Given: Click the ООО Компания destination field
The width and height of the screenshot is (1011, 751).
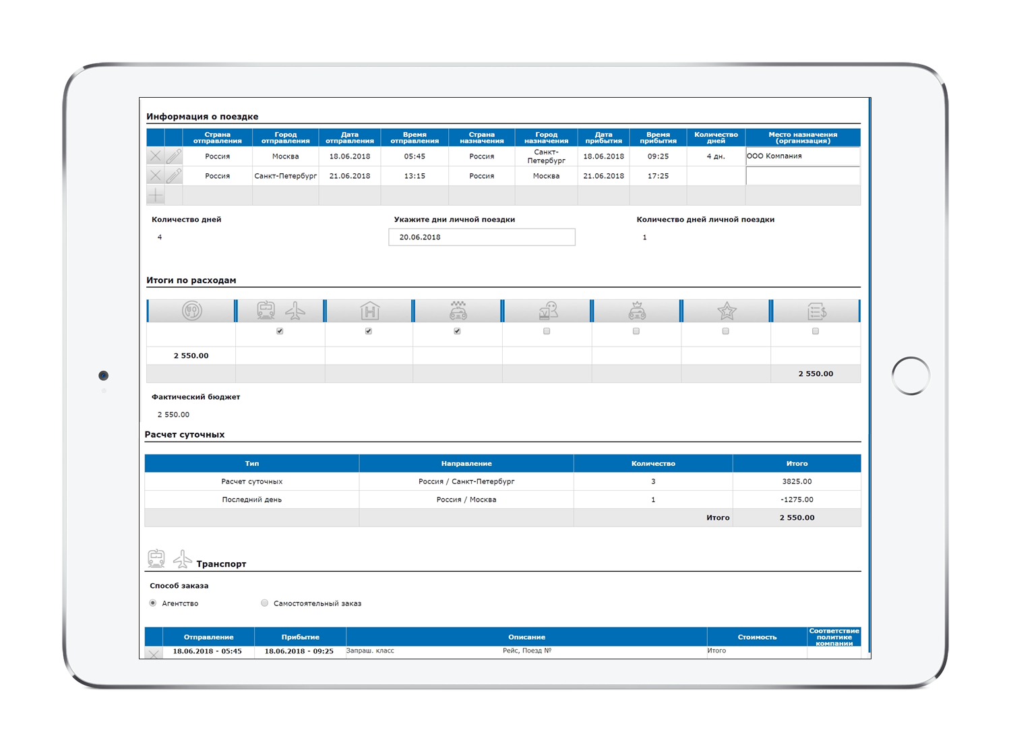Looking at the screenshot, I should [x=802, y=156].
